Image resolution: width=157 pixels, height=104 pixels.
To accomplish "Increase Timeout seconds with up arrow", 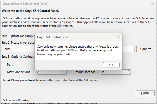I will click(128, 71).
